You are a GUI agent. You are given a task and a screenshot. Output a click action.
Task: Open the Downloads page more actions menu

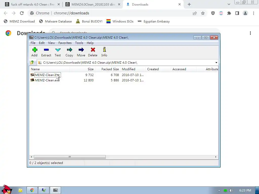[250, 33]
